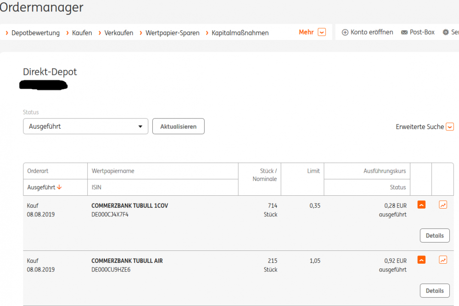Click the plus icon beside Konto eröffnen
459x306 pixels.
pyautogui.click(x=345, y=32)
